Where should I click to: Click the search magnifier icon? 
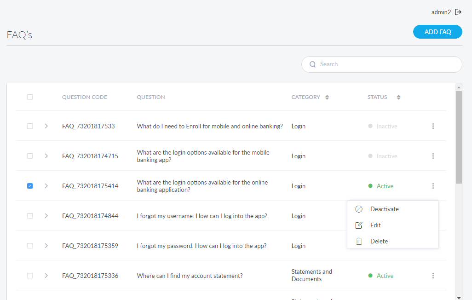tap(313, 64)
